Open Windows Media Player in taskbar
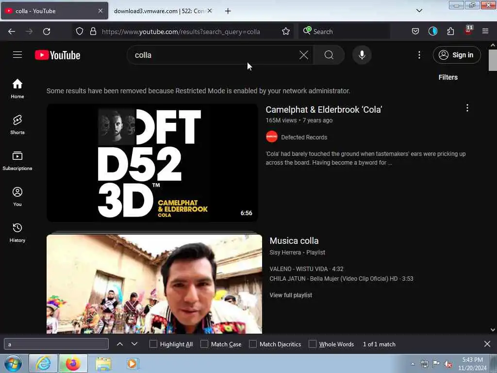The image size is (497, 373). tap(132, 364)
